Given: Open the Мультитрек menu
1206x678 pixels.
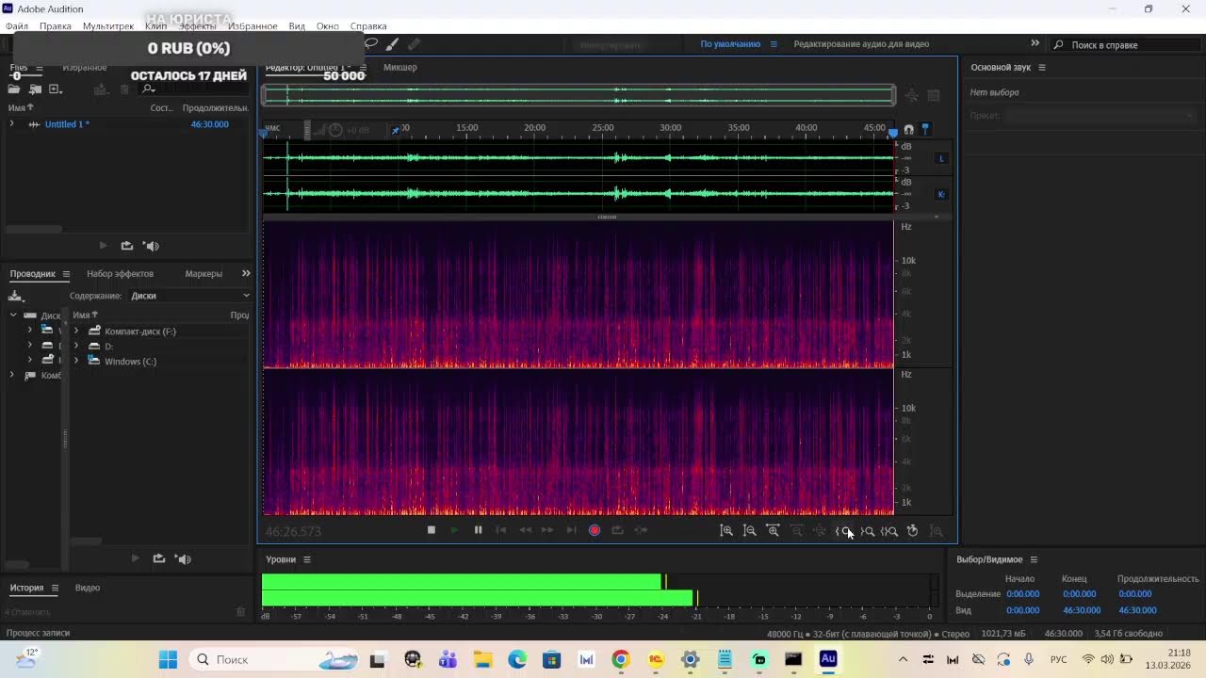Looking at the screenshot, I should (x=108, y=26).
